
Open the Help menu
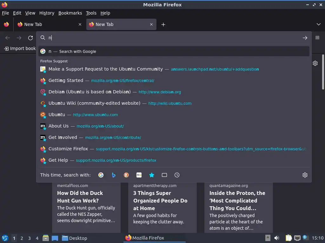(105, 13)
